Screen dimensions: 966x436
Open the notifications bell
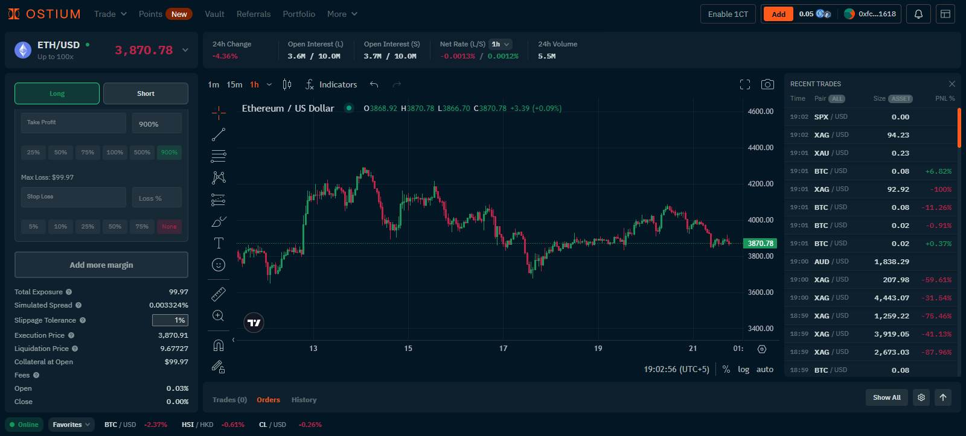click(x=918, y=14)
